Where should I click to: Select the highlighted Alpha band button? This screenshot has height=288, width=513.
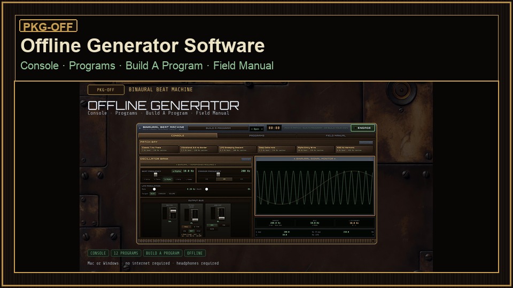[168, 179]
